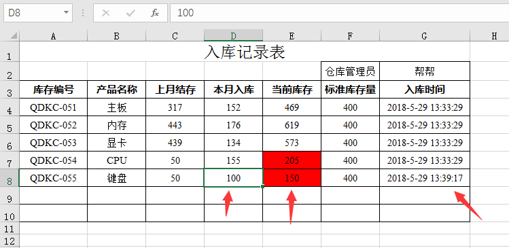The image size is (509, 248).
Task: Click the title cell 入库记录表
Action: tap(245, 52)
